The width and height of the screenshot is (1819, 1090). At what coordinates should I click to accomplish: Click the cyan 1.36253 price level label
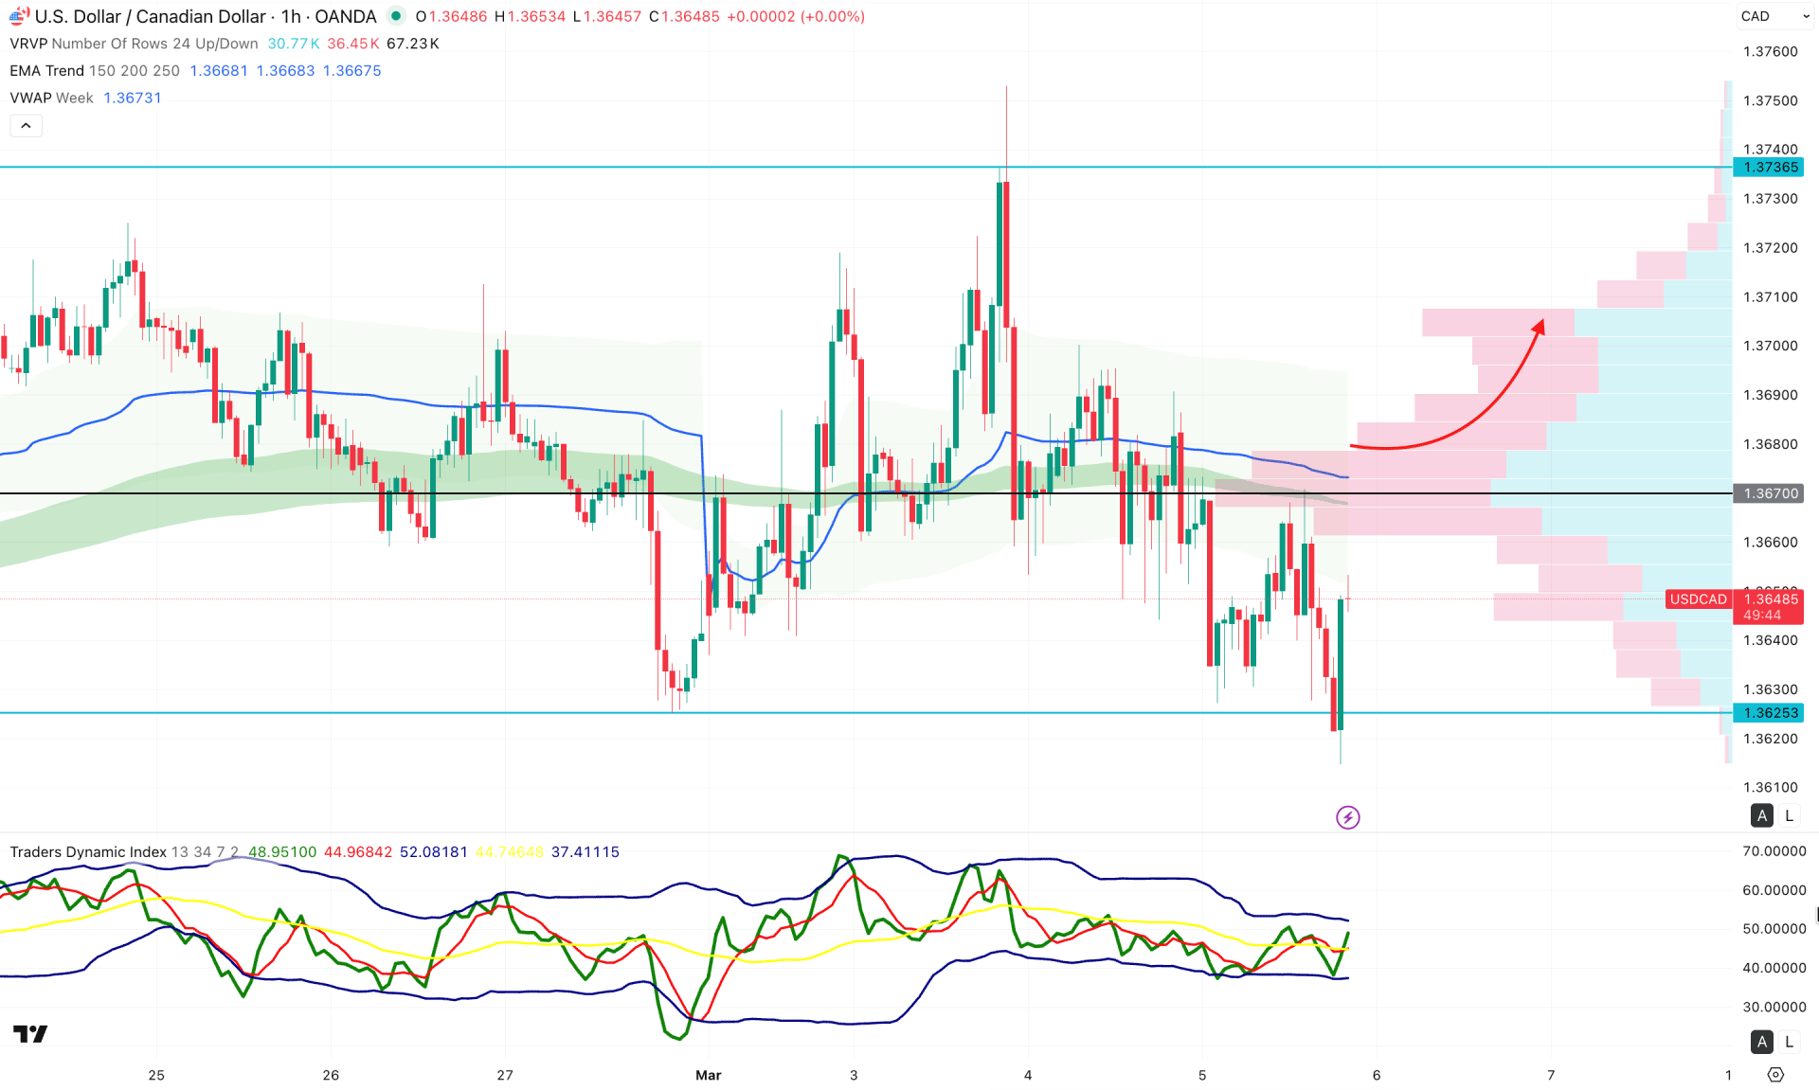click(1770, 713)
